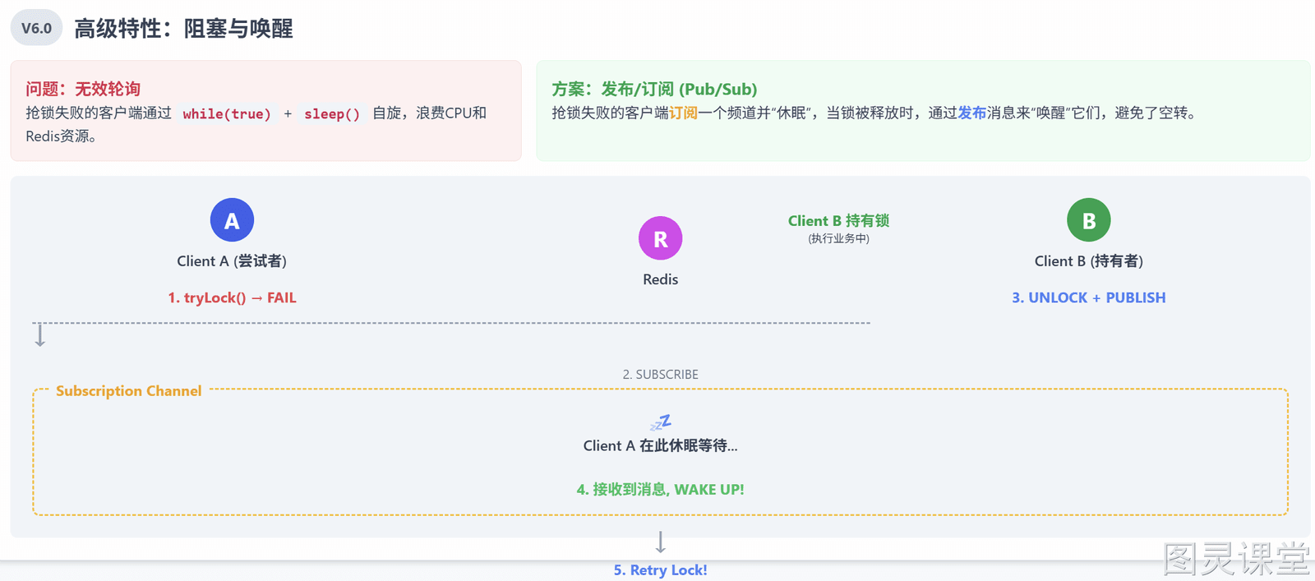Click the Client A (尝试者) label
Screen dimensions: 1315x581
pyautogui.click(x=232, y=261)
